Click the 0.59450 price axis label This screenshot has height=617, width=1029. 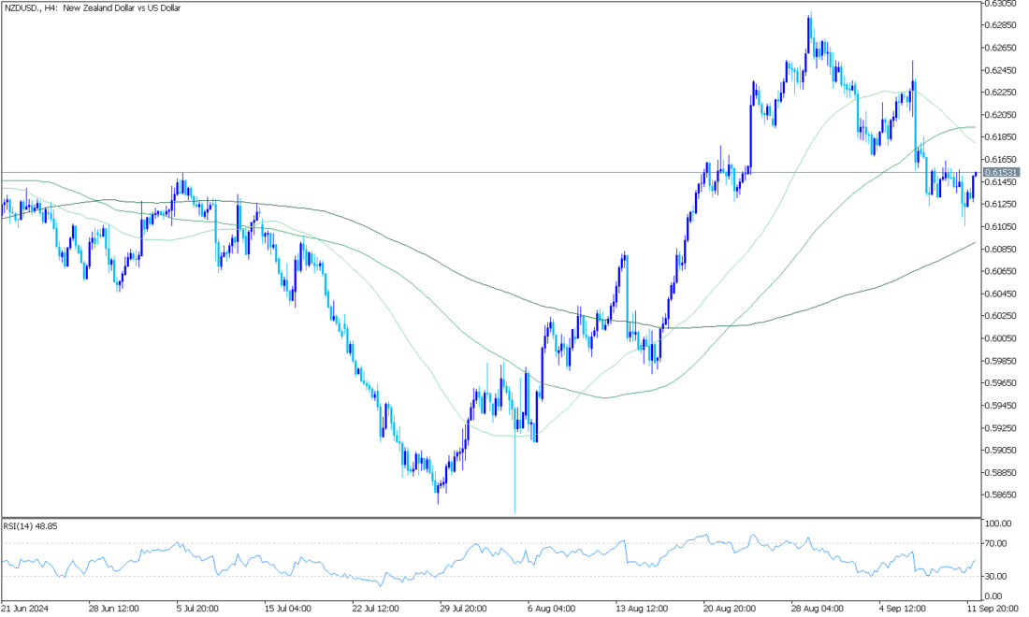(x=1001, y=405)
